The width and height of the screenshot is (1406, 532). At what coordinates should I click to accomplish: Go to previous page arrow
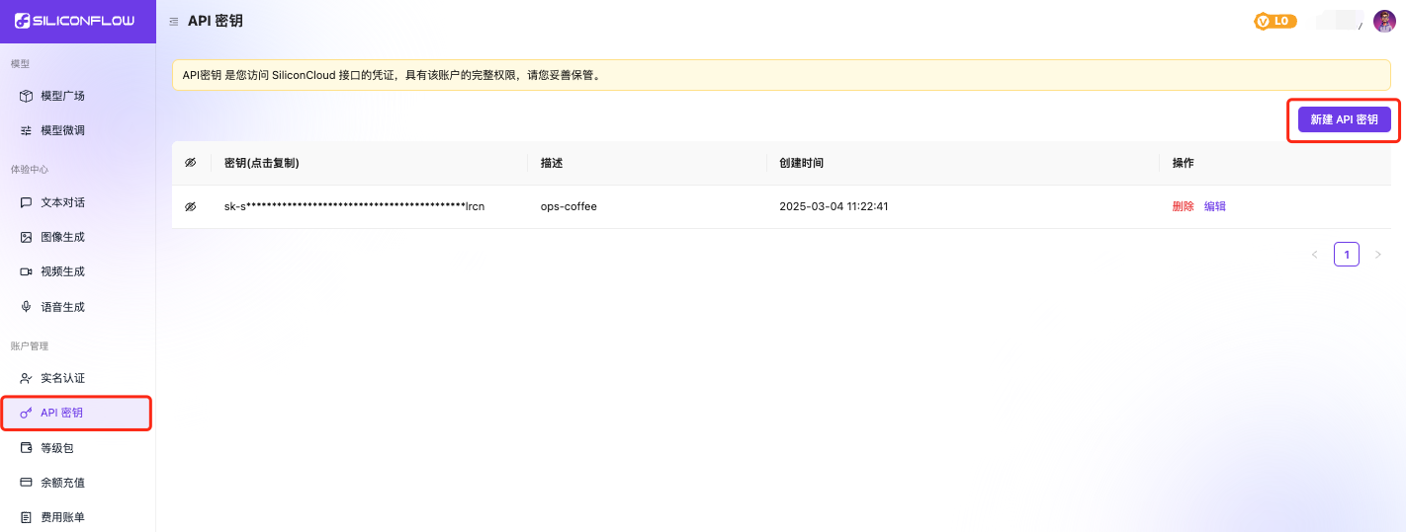[1314, 255]
